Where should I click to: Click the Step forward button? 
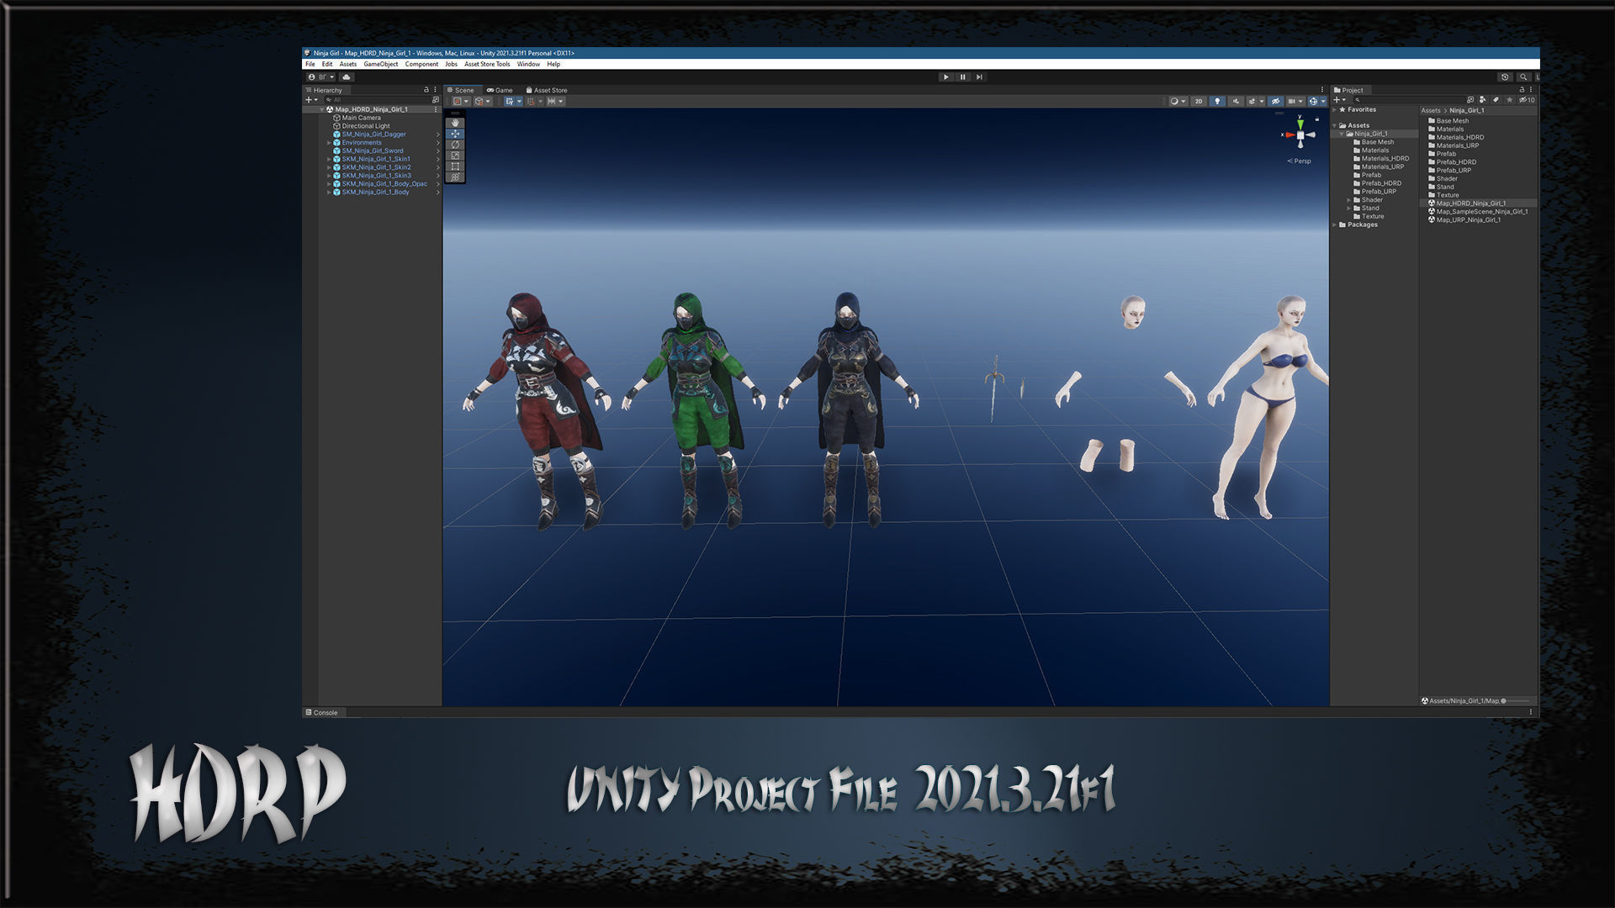[x=979, y=77]
